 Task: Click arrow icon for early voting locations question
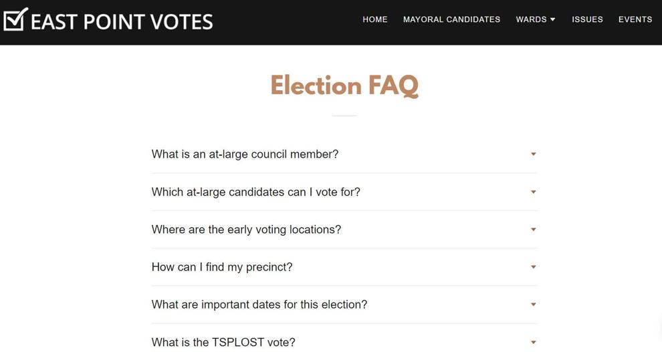coord(533,229)
